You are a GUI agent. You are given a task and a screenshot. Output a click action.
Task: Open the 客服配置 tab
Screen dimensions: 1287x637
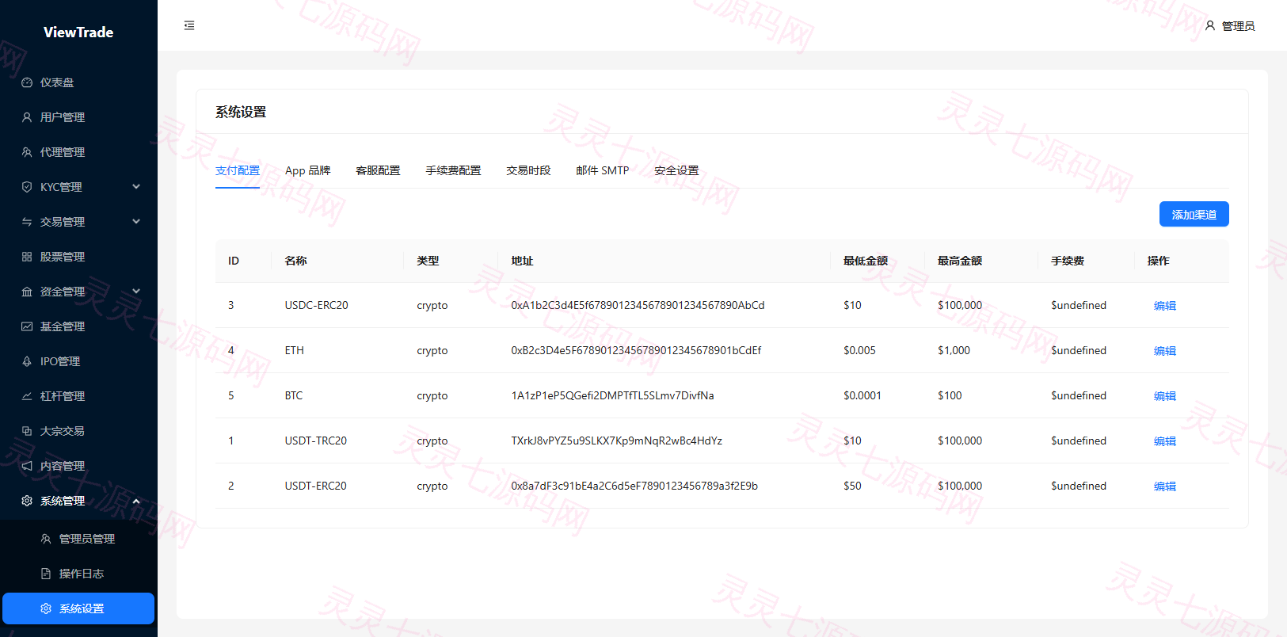[378, 170]
